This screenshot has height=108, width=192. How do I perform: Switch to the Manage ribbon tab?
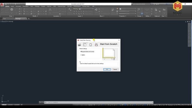(37, 6)
